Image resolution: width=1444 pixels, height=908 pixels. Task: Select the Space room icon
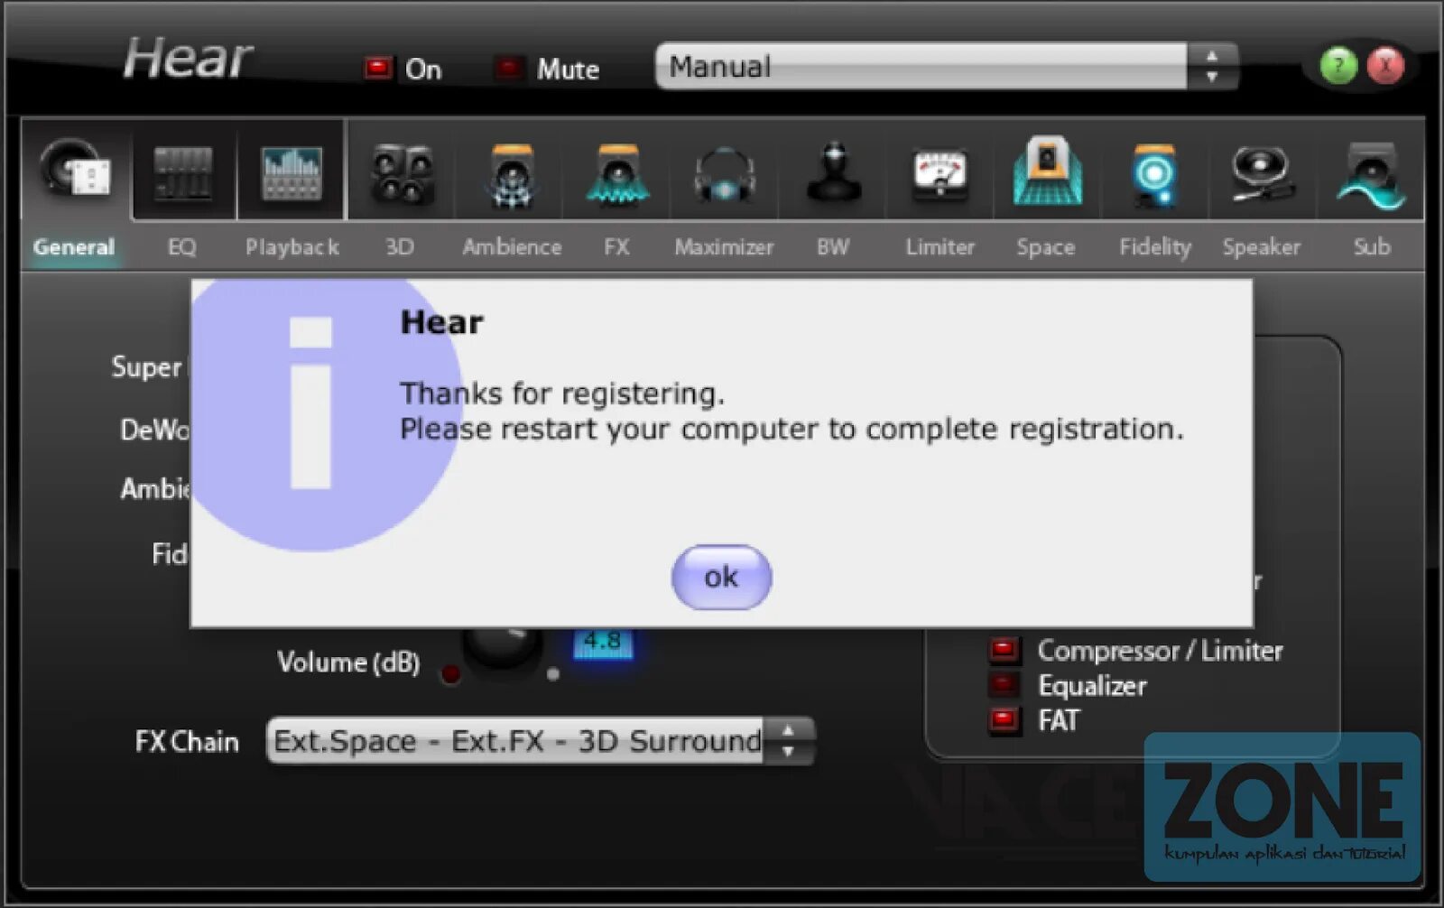coord(1047,171)
